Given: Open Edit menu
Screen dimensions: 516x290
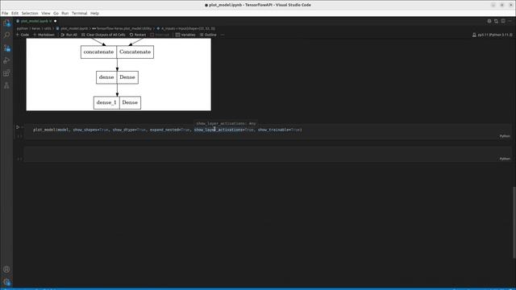Looking at the screenshot, I should click(x=15, y=13).
